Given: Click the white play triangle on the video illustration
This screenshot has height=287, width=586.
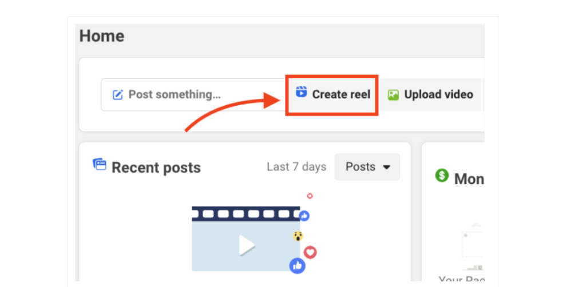Looking at the screenshot, I should (x=247, y=245).
